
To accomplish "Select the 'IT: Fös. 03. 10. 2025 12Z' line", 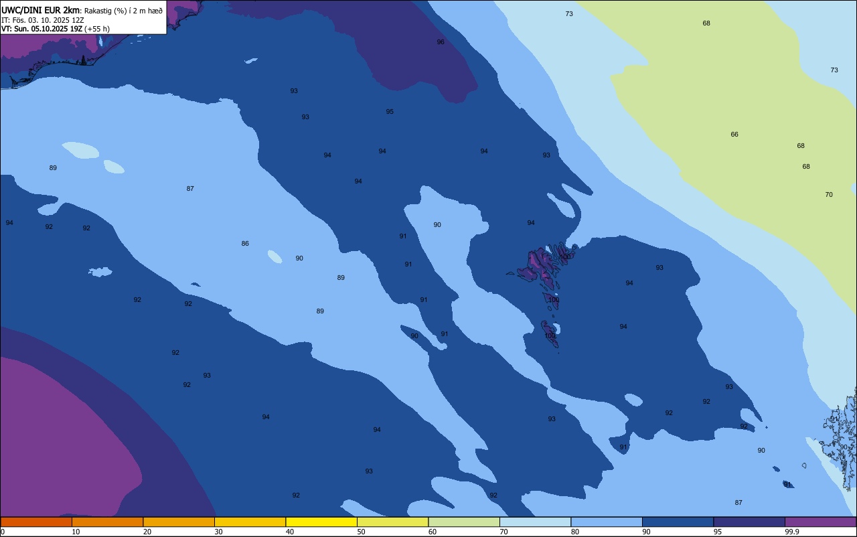I will click(43, 20).
